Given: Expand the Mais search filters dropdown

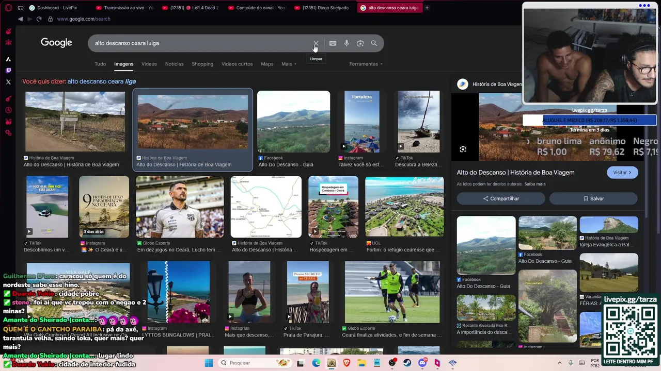Looking at the screenshot, I should (x=289, y=64).
